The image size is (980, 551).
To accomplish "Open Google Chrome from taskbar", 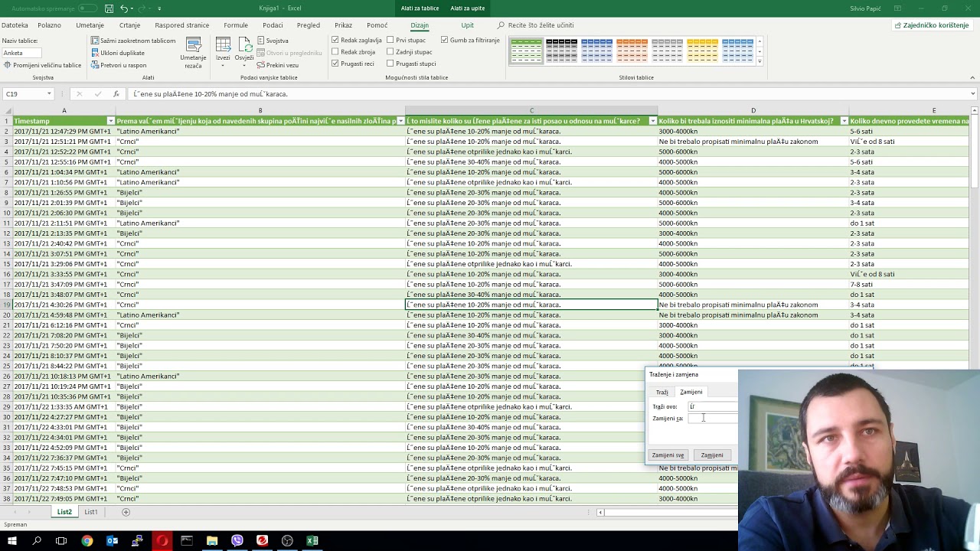I will [x=87, y=540].
